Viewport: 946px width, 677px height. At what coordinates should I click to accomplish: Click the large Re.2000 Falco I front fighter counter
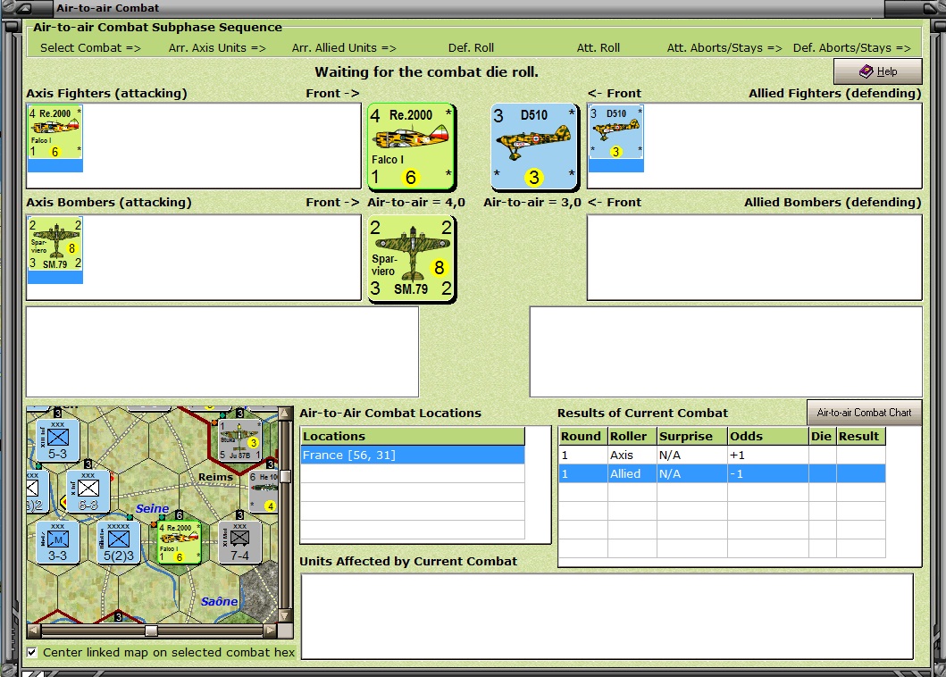click(412, 146)
